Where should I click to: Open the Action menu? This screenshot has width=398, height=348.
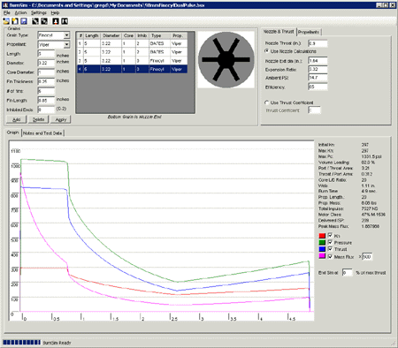tap(20, 12)
